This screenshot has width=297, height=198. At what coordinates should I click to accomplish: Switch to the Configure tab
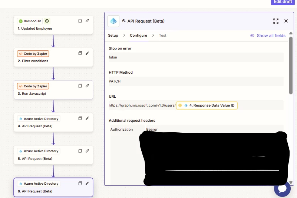click(138, 36)
